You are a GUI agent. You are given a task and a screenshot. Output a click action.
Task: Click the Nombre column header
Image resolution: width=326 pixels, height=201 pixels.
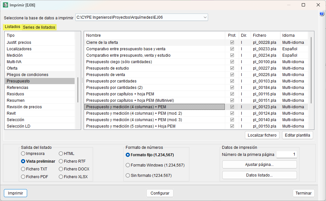click(x=154, y=35)
